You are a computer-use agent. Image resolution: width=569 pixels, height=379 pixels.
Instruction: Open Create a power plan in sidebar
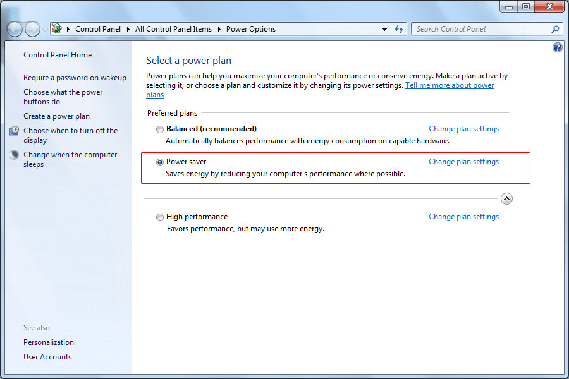[56, 116]
